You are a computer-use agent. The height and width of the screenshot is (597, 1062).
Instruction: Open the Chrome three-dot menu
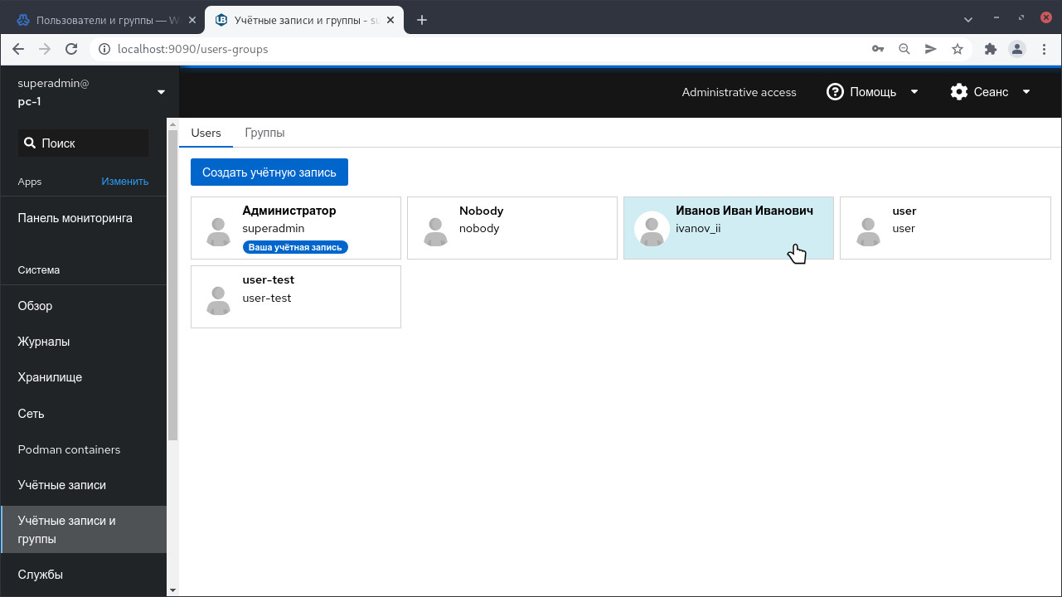1044,49
